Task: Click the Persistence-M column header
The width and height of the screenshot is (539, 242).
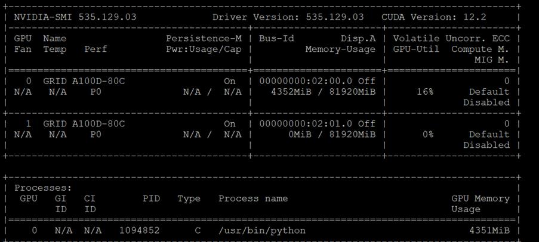Action: point(204,38)
